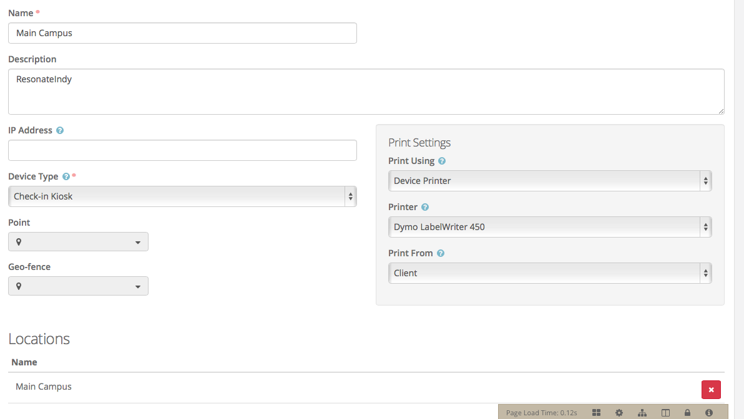The image size is (744, 419).
Task: Click the sitemap icon in the debug toolbar
Action: [642, 412]
